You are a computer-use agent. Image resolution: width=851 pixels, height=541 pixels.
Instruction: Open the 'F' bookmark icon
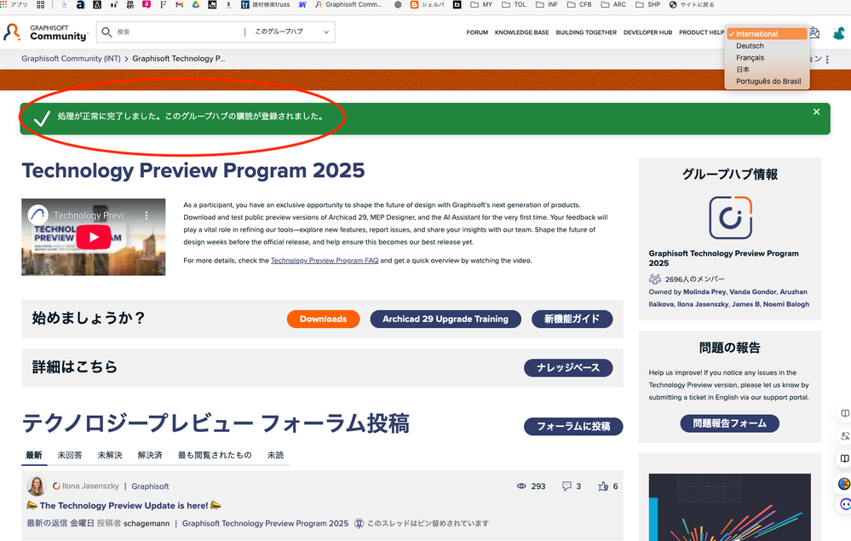tap(163, 5)
